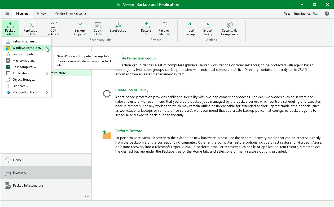Open the Inventory navigation pane
The width and height of the screenshot is (334, 207).
click(x=46, y=173)
